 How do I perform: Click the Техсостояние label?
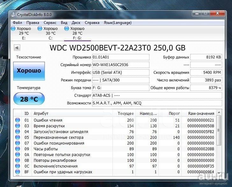click(x=29, y=57)
